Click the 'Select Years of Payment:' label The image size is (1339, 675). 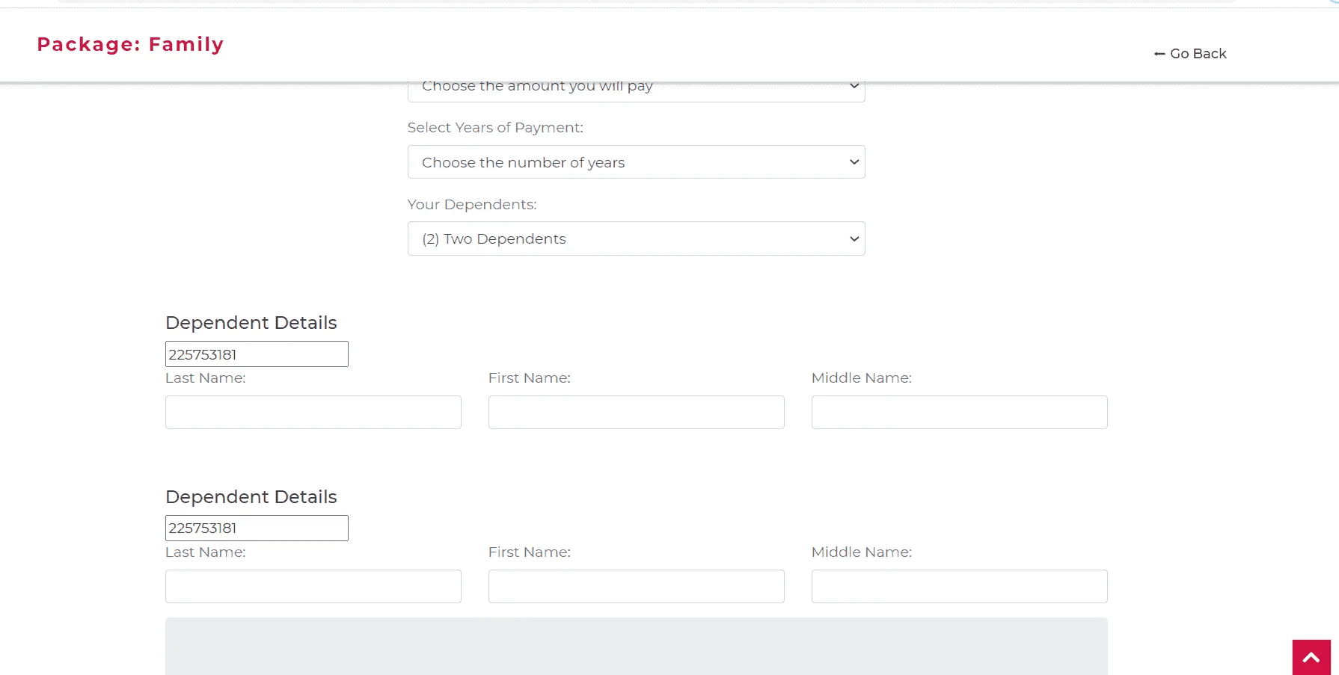(495, 128)
